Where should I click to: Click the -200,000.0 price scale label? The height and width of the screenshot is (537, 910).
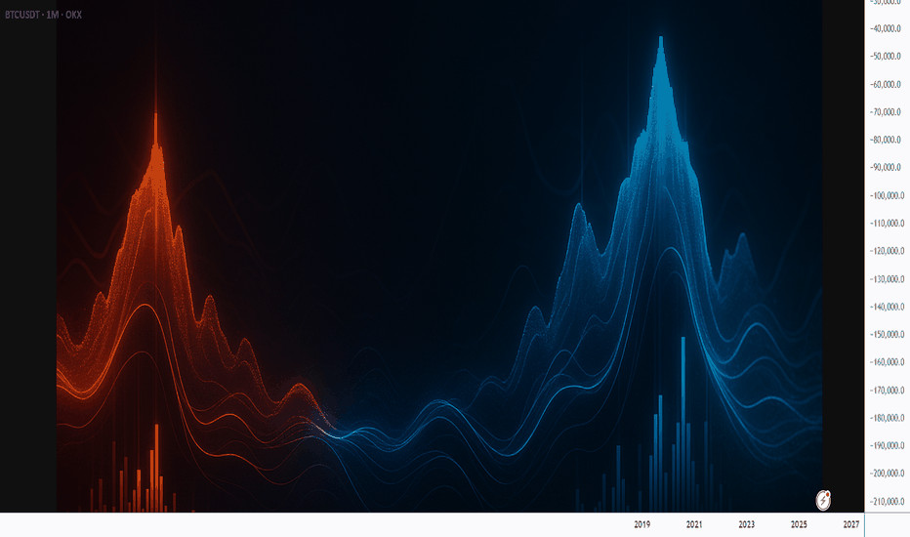[x=888, y=474]
